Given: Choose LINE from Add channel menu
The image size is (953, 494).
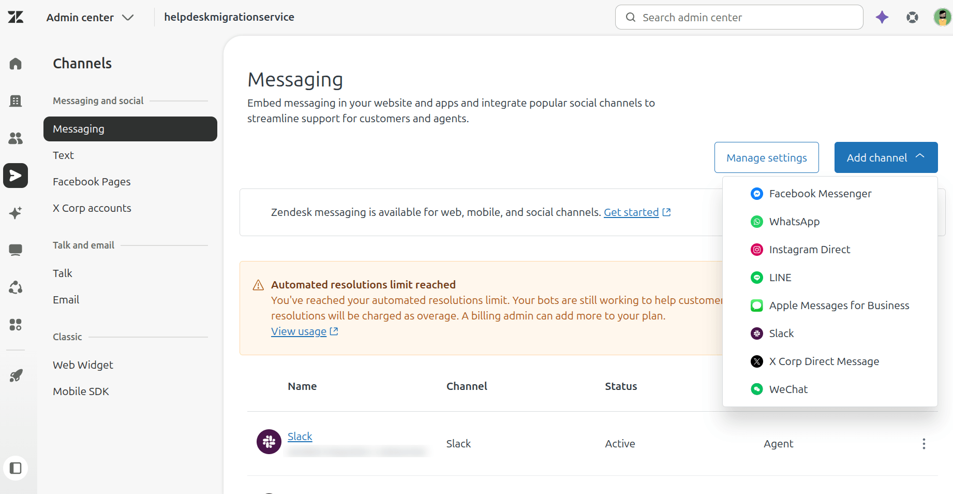Looking at the screenshot, I should point(830,278).
